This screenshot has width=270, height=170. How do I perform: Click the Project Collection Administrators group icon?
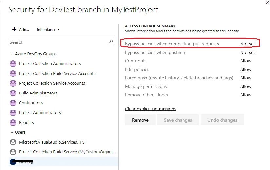[13, 64]
